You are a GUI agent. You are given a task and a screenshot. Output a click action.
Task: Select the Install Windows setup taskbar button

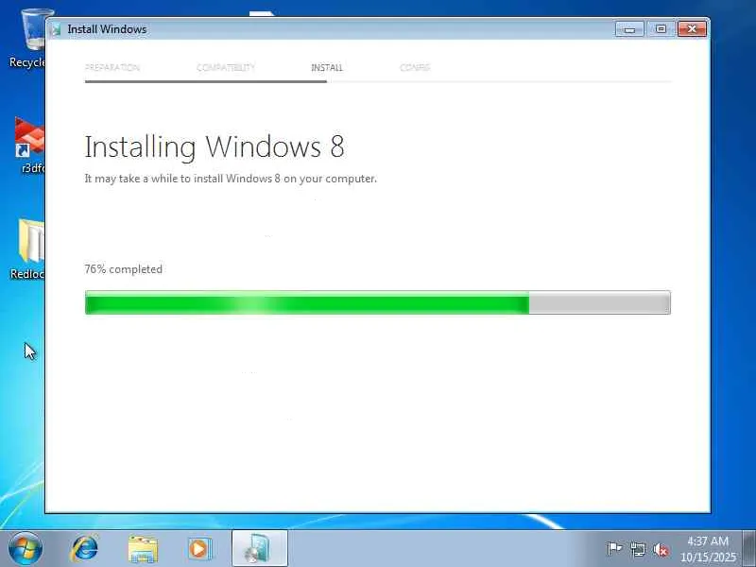pyautogui.click(x=259, y=548)
